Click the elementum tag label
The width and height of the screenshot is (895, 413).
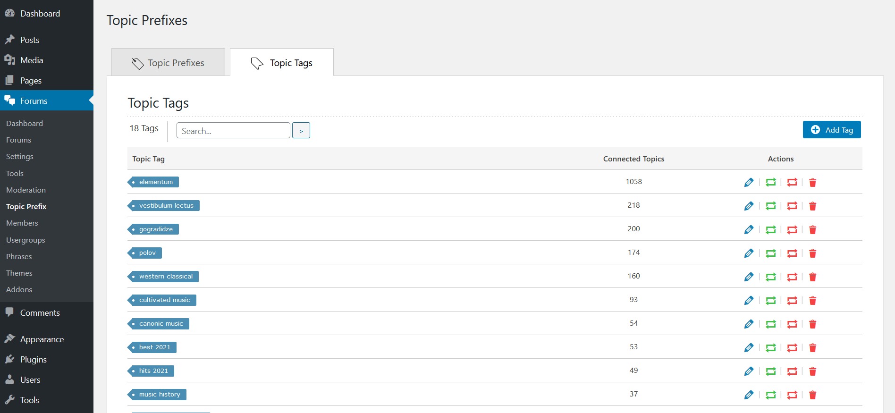155,182
